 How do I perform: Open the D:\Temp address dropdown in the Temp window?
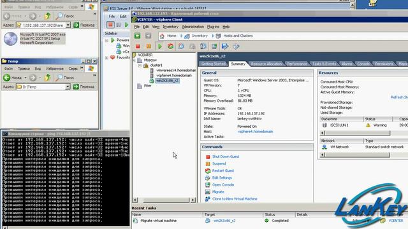[68, 87]
